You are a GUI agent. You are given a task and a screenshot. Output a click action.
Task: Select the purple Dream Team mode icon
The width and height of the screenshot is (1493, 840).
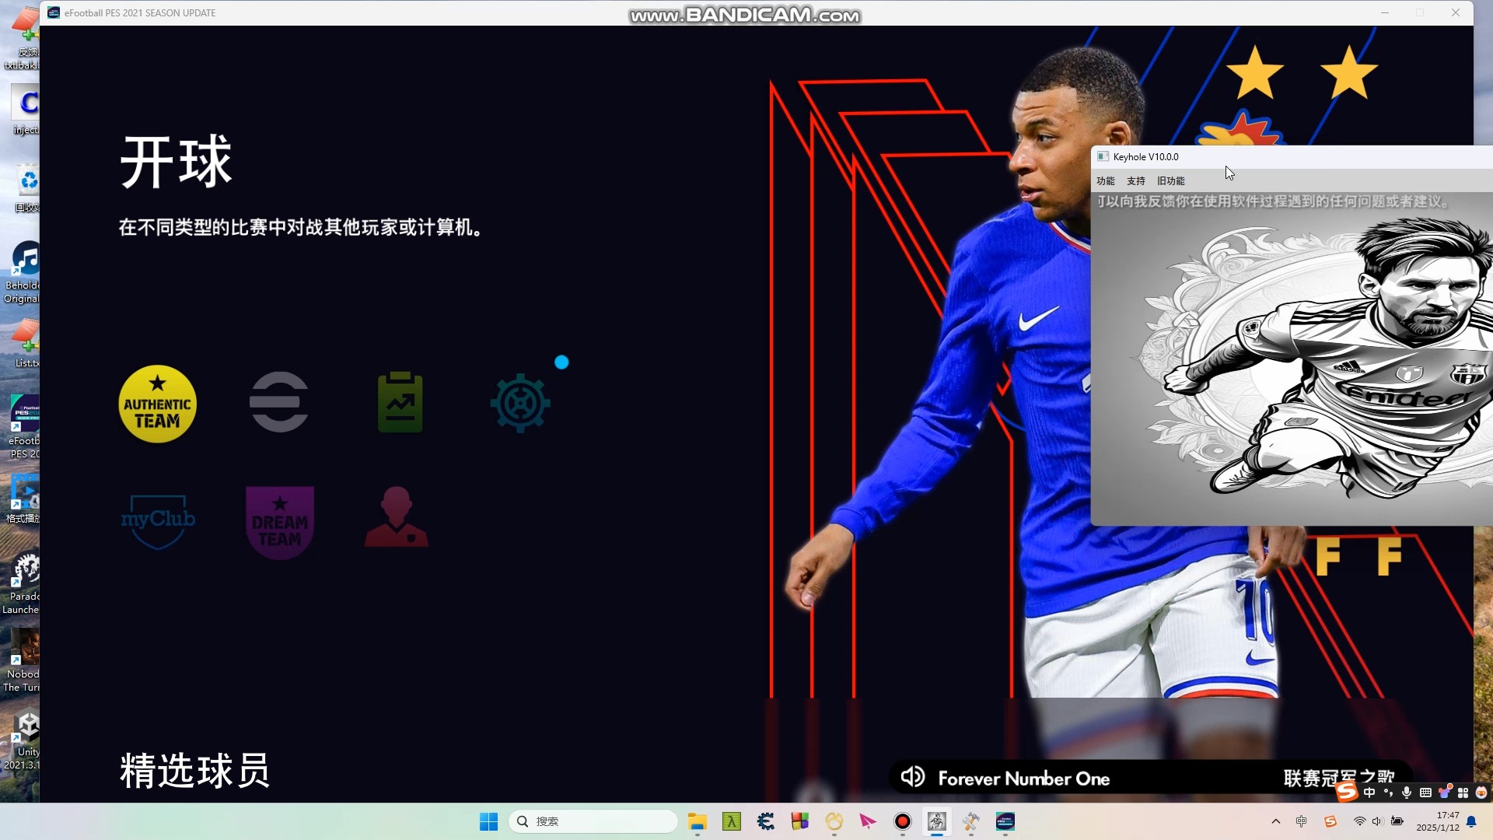[278, 521]
